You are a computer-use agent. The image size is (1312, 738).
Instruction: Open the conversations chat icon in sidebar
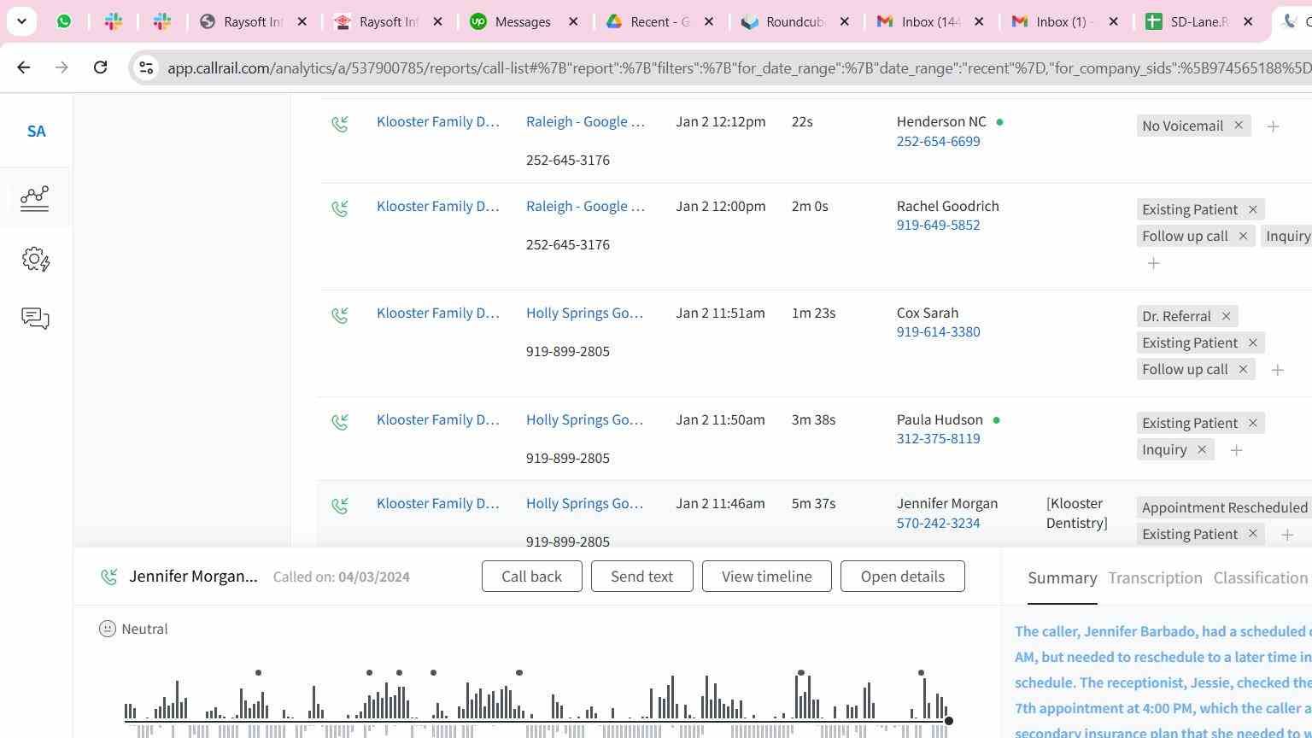pyautogui.click(x=35, y=319)
